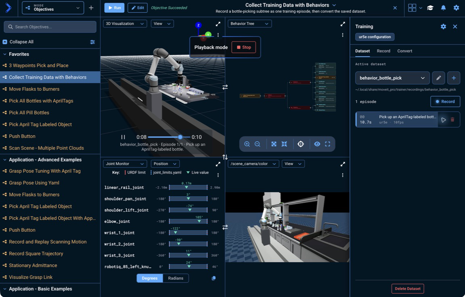Add a new objective with plus icon
The height and width of the screenshot is (297, 465).
[x=91, y=8]
